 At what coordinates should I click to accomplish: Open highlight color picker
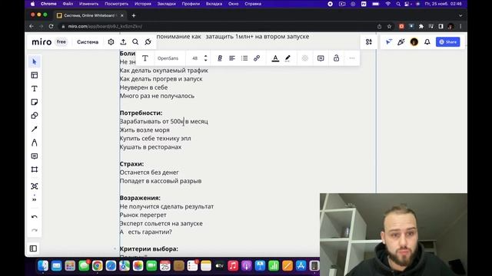[x=288, y=58]
